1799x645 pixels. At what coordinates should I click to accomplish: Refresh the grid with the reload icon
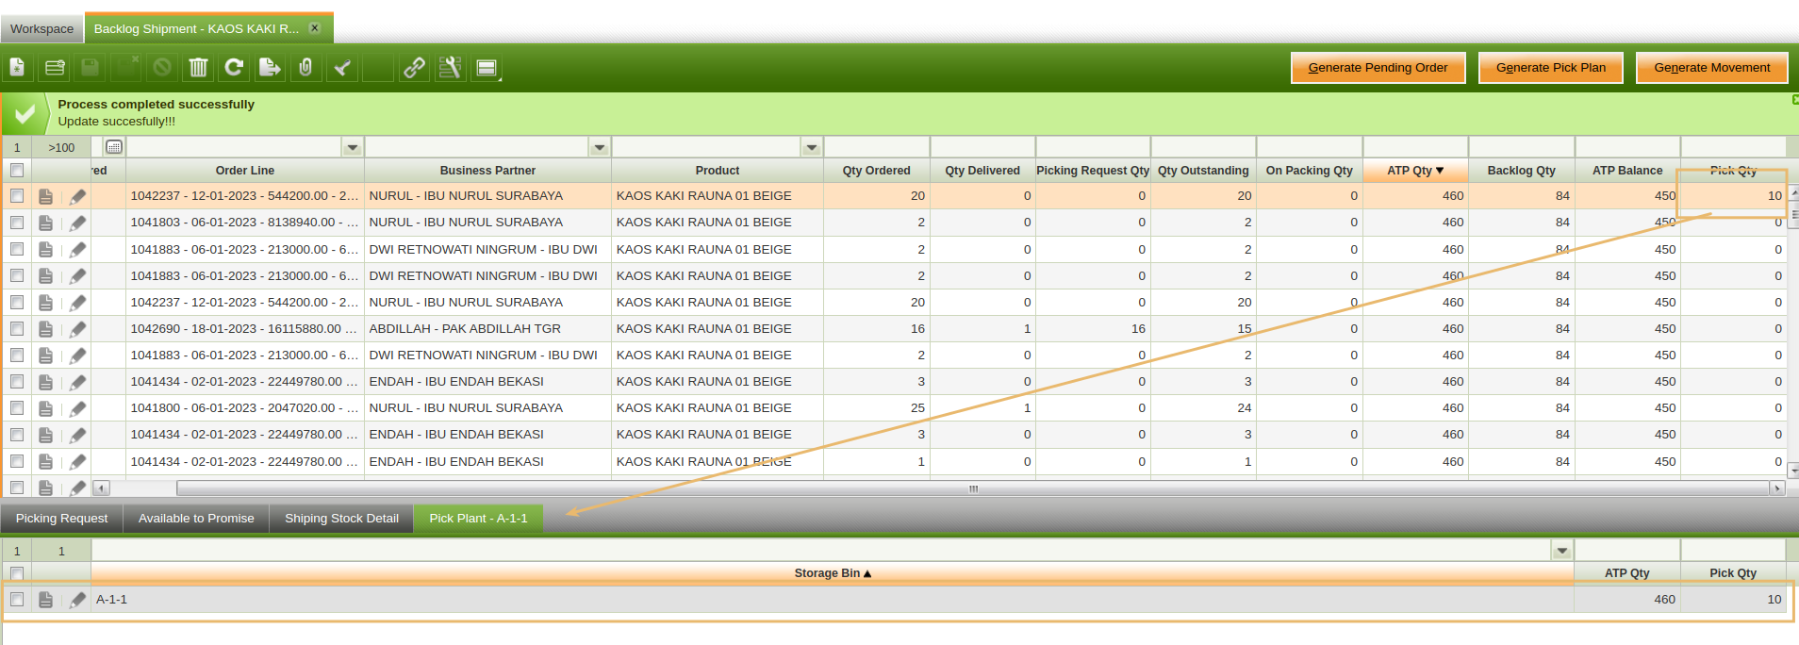(x=234, y=68)
